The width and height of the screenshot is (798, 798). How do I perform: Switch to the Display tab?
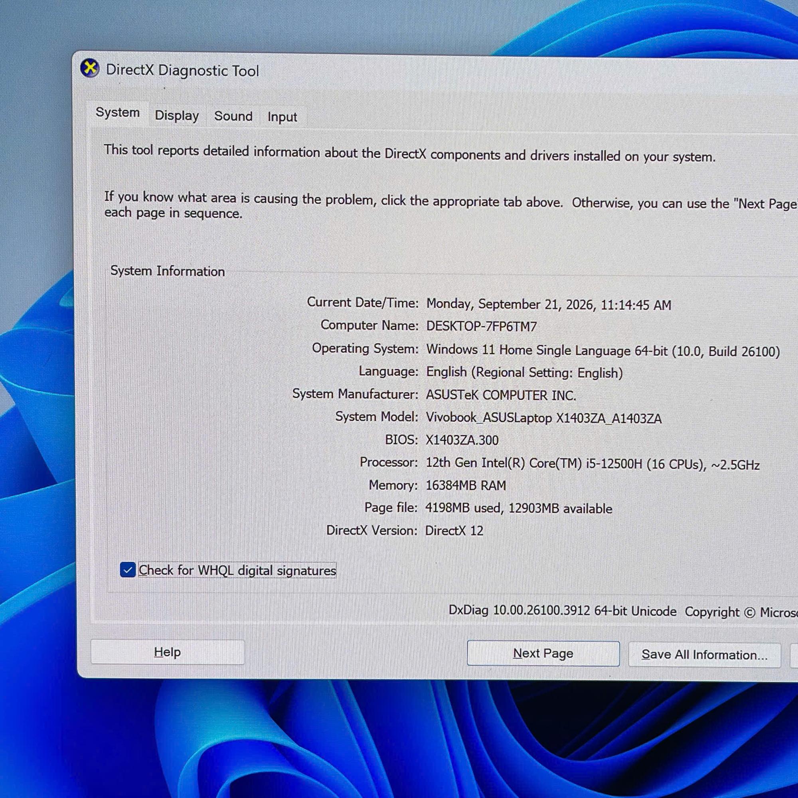click(177, 116)
